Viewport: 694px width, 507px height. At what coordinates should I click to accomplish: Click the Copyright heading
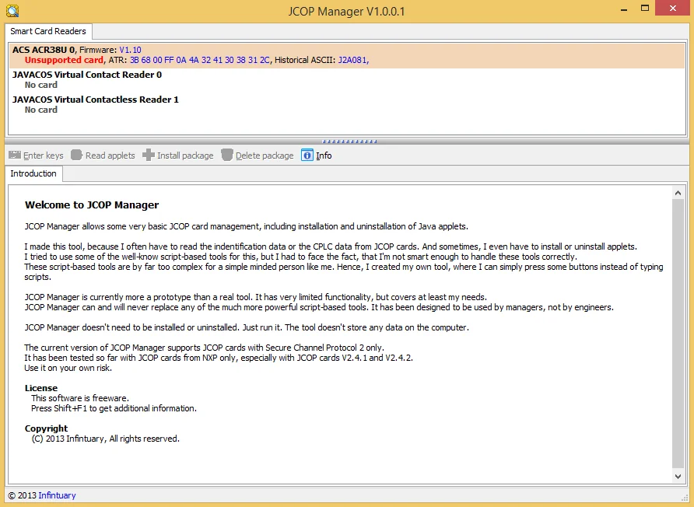point(47,428)
